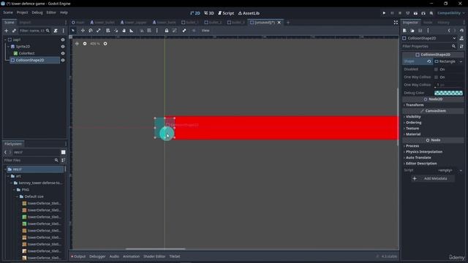
Task: Toggle visibility of CollisionShape2D node
Action: 63,60
